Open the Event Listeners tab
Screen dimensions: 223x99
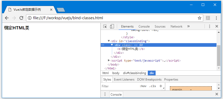click(124, 80)
